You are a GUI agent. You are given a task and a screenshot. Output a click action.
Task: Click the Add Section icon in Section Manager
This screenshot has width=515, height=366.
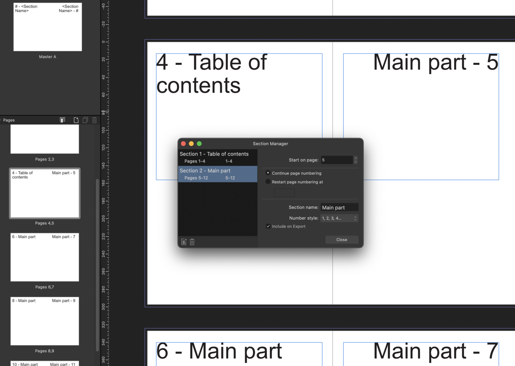(184, 242)
